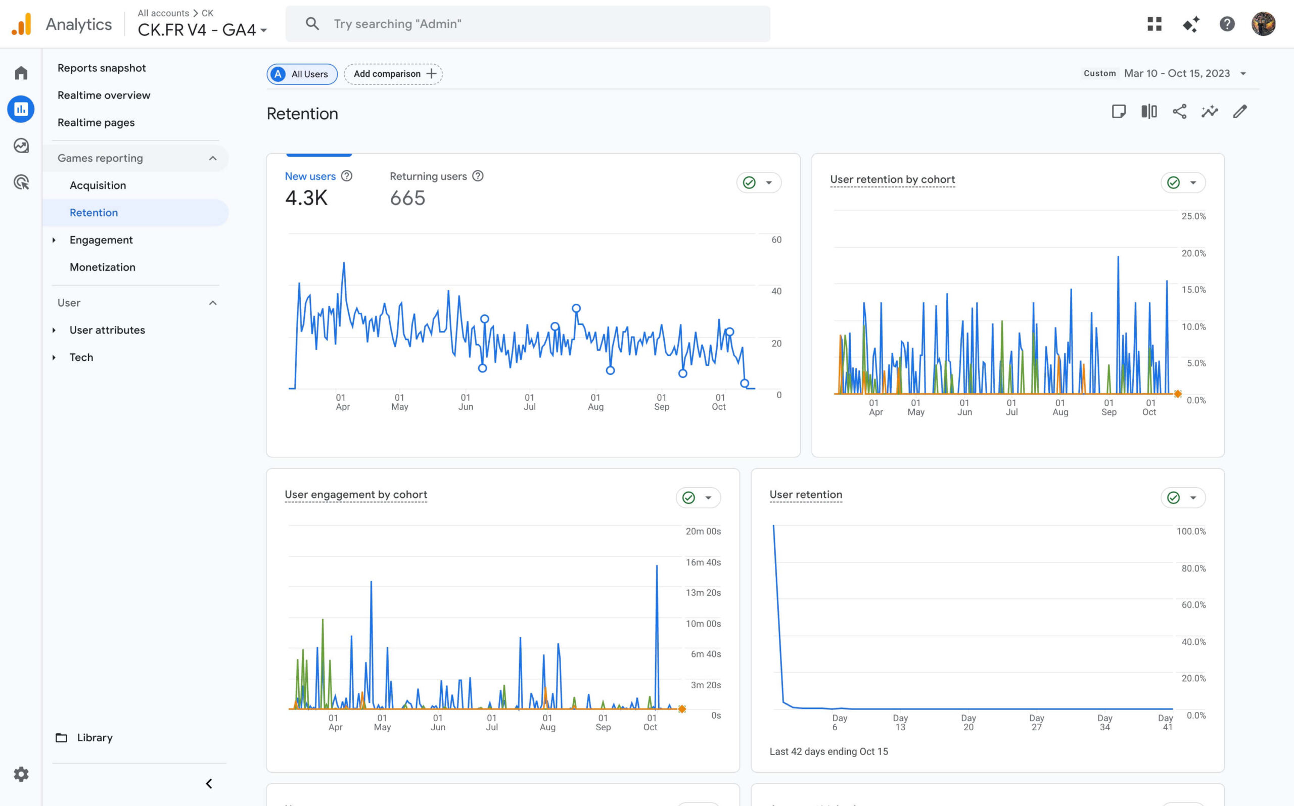
Task: Open the Admin gear icon
Action: pyautogui.click(x=21, y=774)
